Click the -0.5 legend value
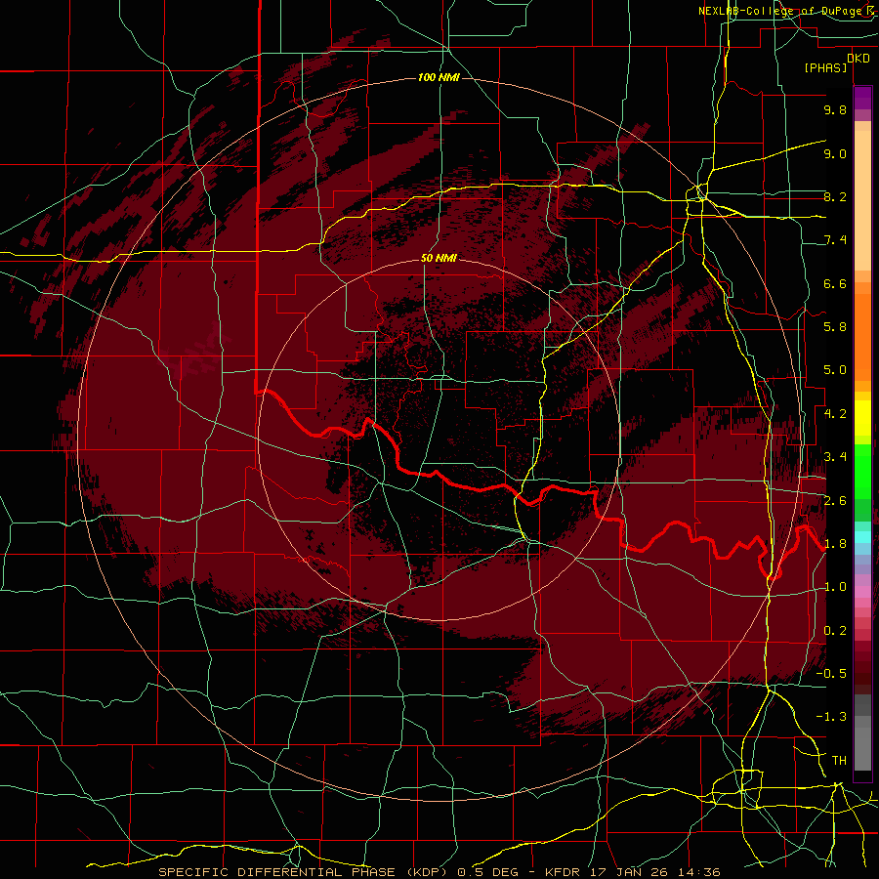 coord(832,674)
